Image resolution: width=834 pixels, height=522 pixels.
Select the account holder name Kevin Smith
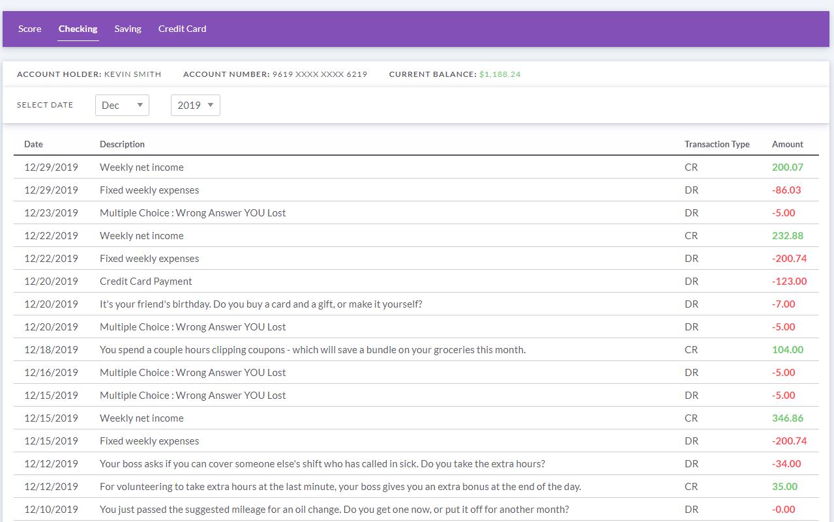coord(133,74)
